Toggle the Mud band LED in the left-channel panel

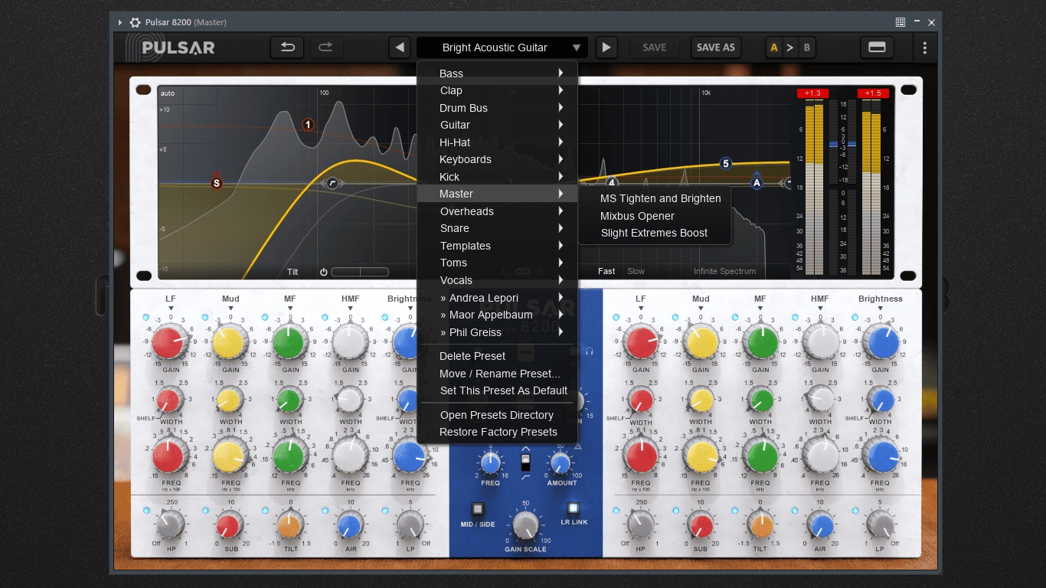click(x=205, y=316)
